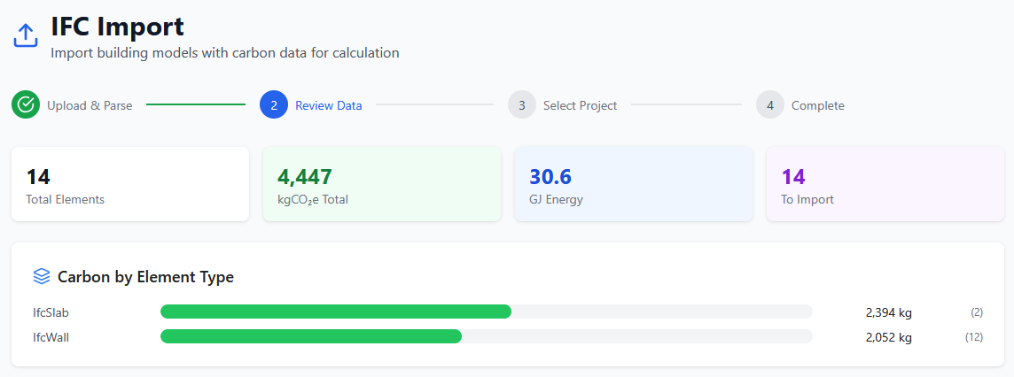Click the IFC Import upload icon
Viewport: 1014px width, 377px height.
26,35
